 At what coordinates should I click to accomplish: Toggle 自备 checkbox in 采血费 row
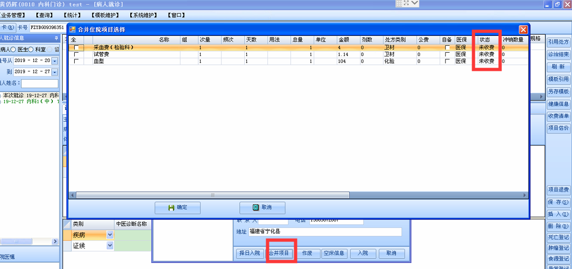[x=447, y=48]
